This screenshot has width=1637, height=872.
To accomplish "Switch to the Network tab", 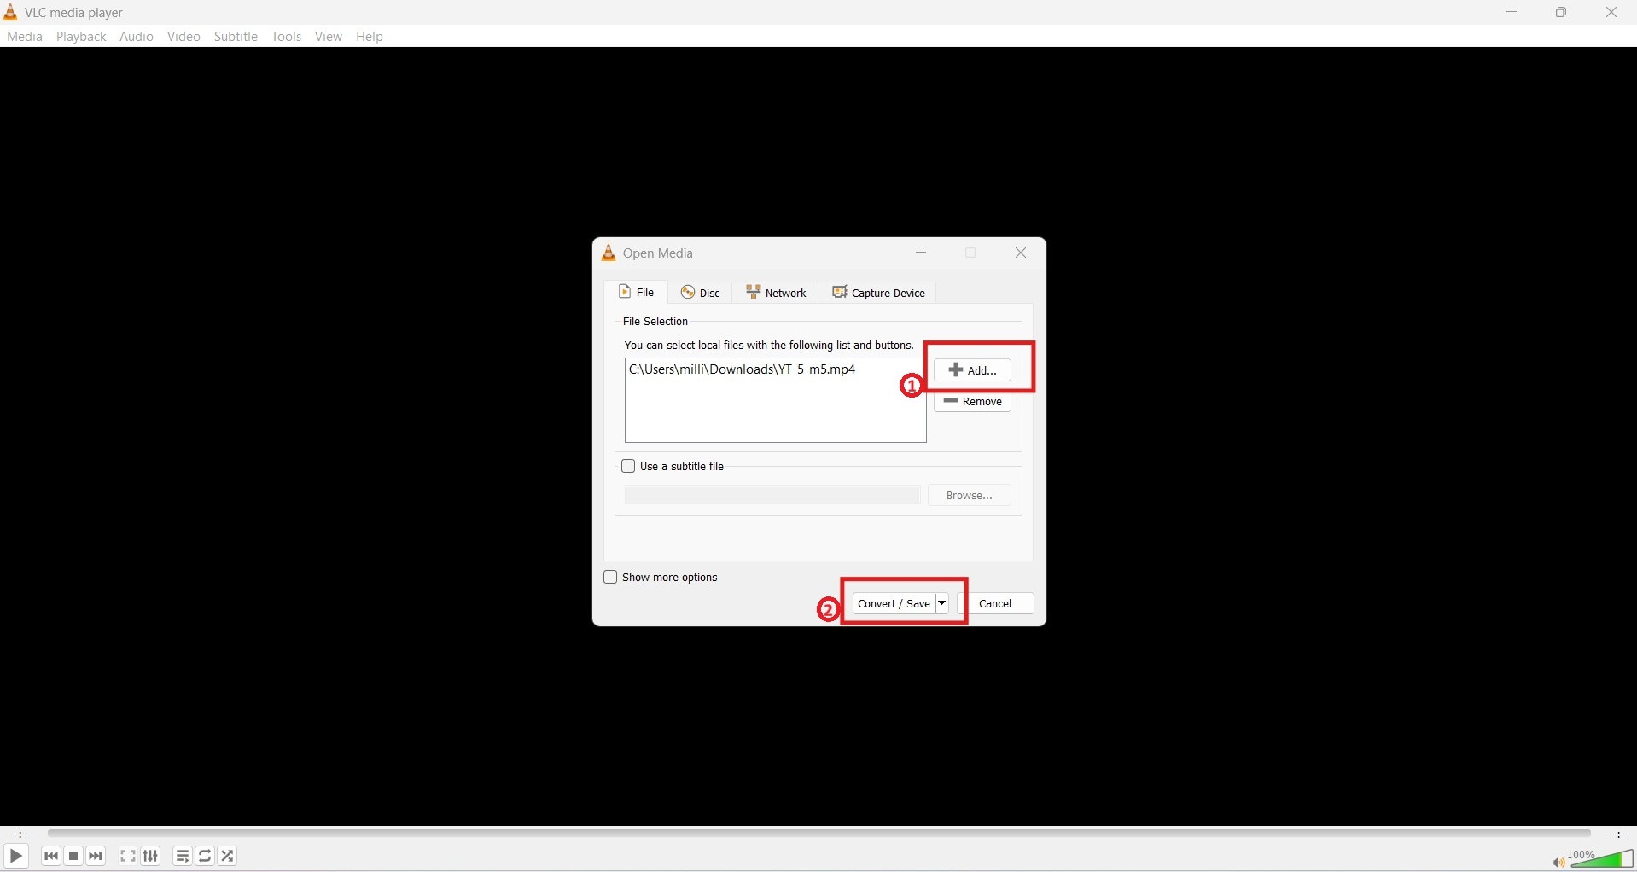I will click(x=777, y=292).
